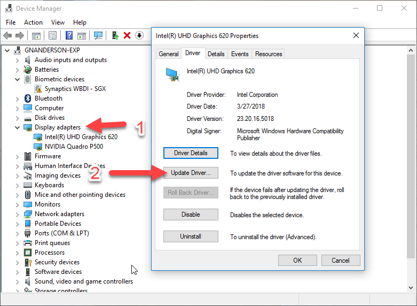Viewport: 417px width, 306px height.
Task: Open the Properties sheet toolbar icon
Action: 52,35
